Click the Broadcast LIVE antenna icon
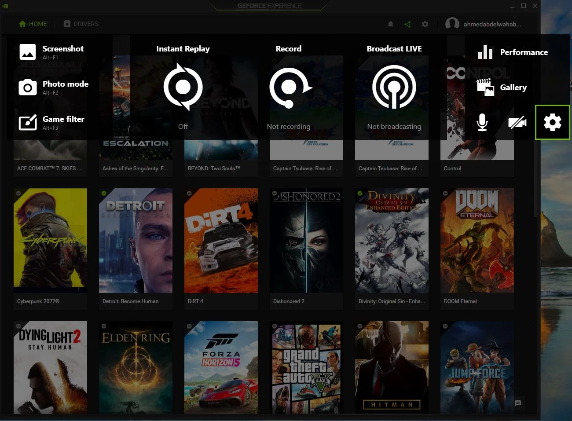 [394, 87]
